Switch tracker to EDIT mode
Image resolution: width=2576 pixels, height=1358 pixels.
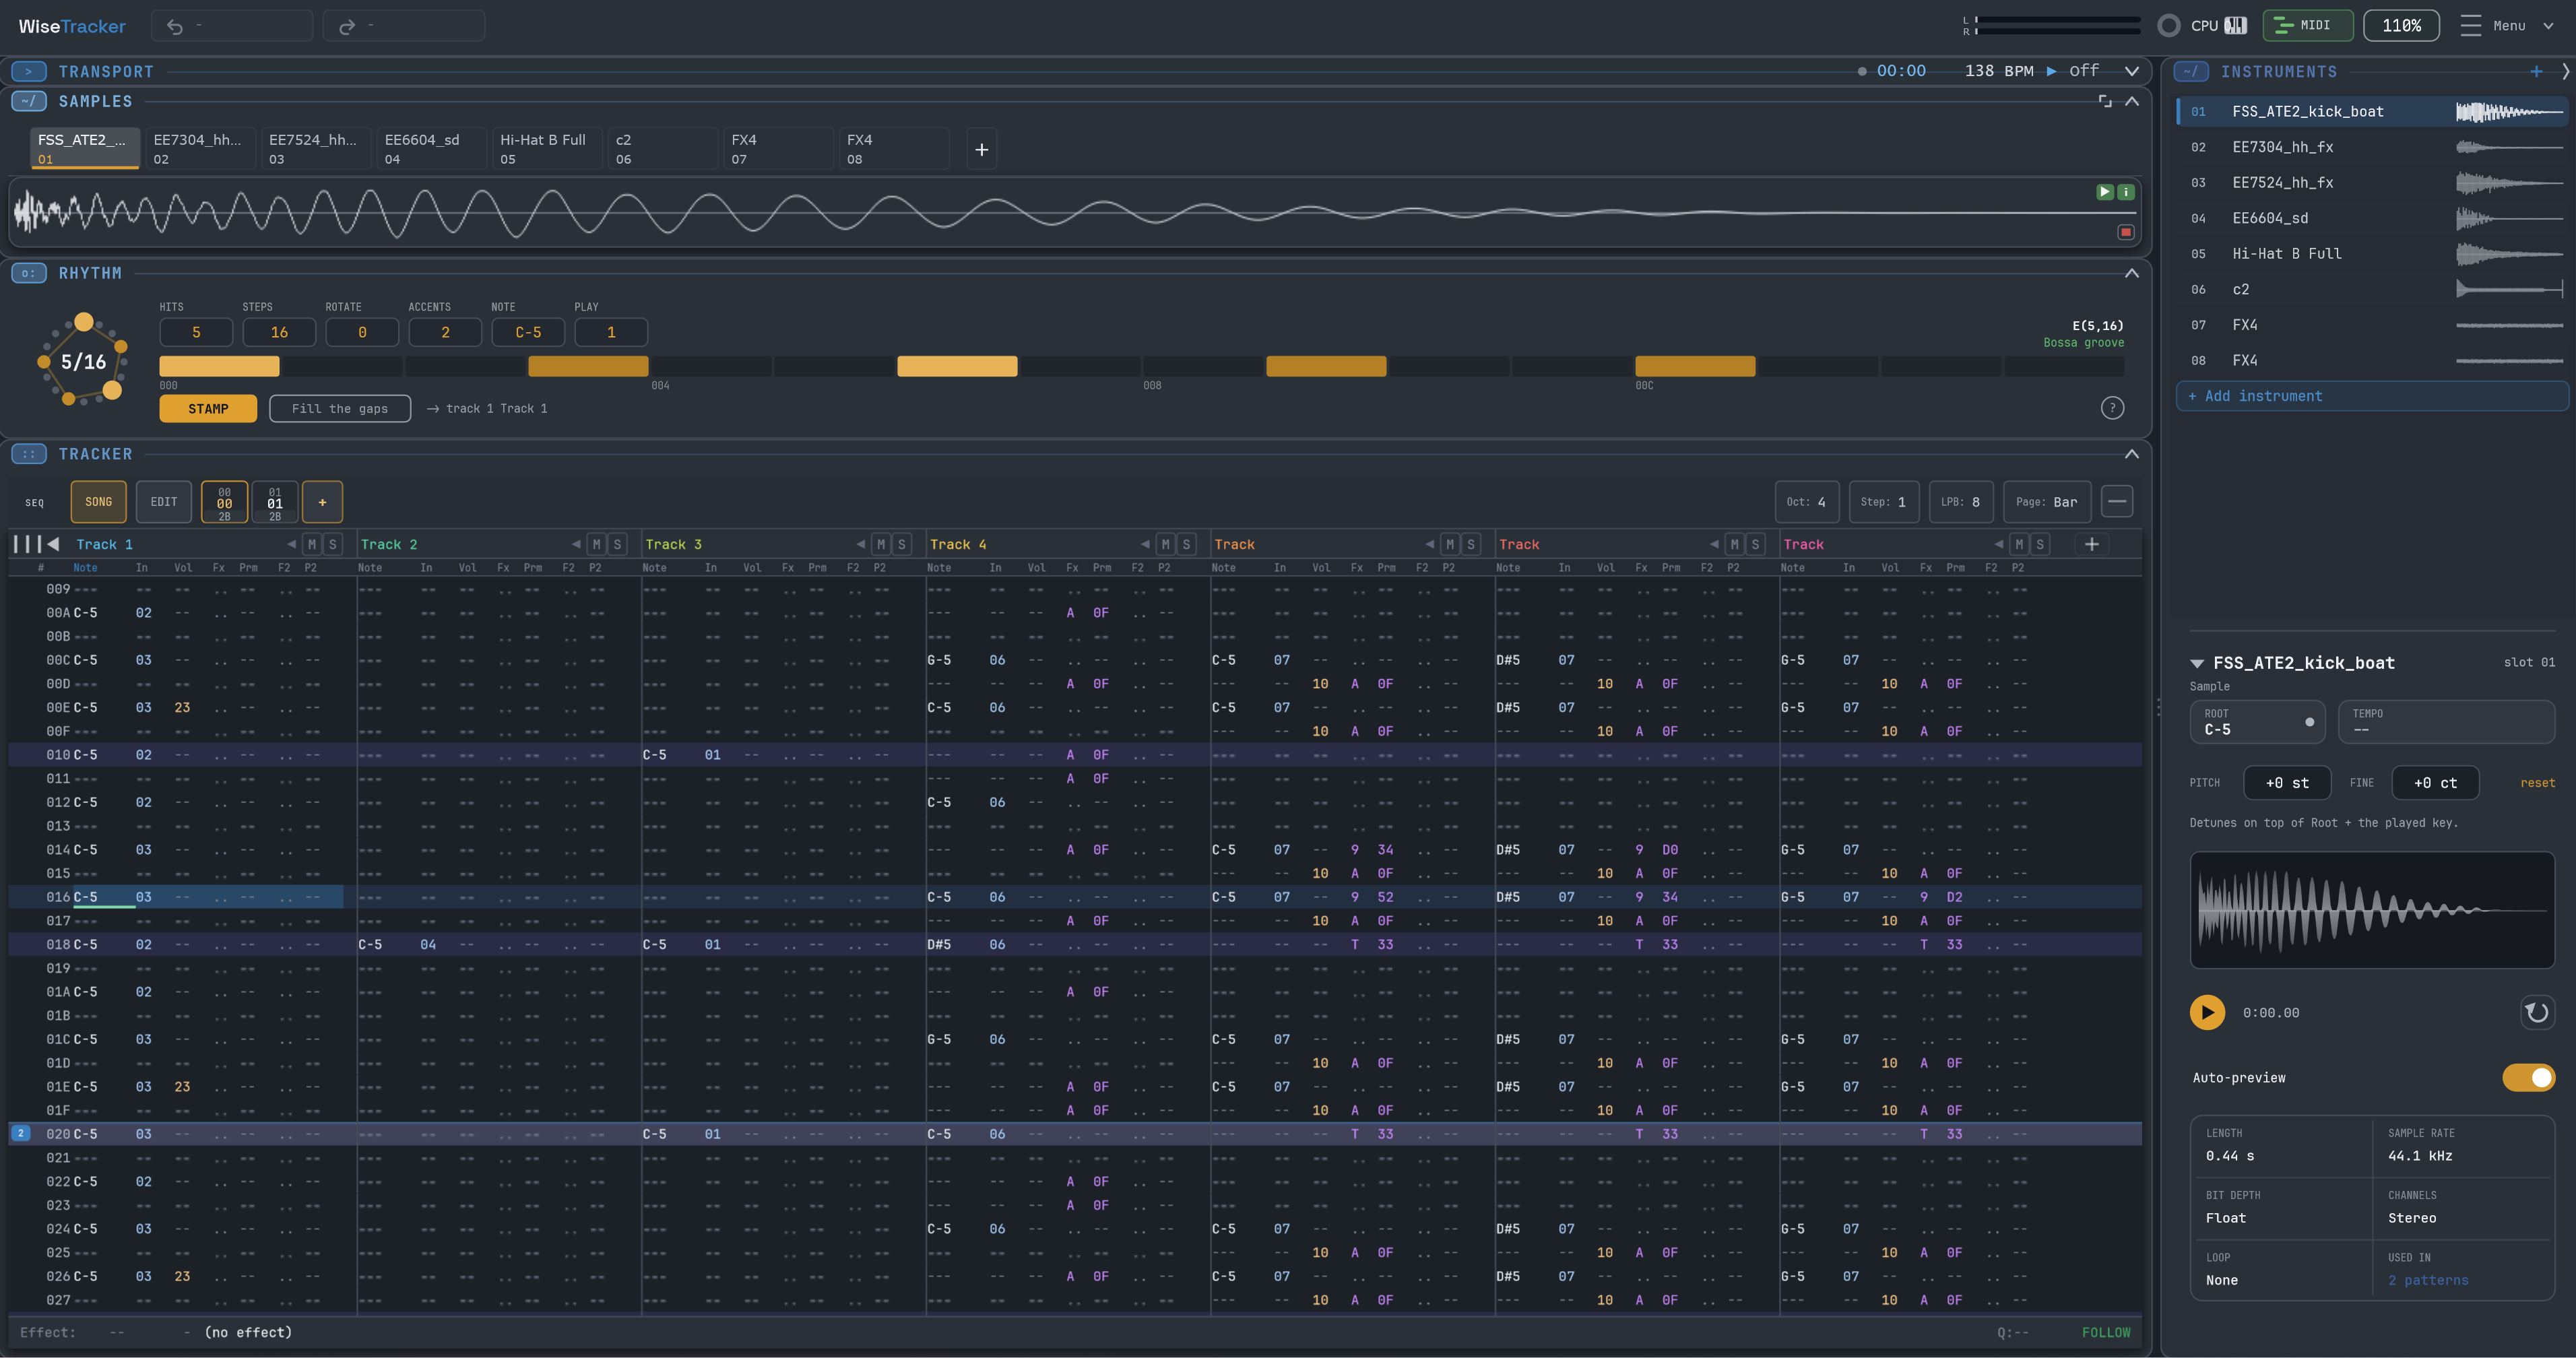click(164, 502)
